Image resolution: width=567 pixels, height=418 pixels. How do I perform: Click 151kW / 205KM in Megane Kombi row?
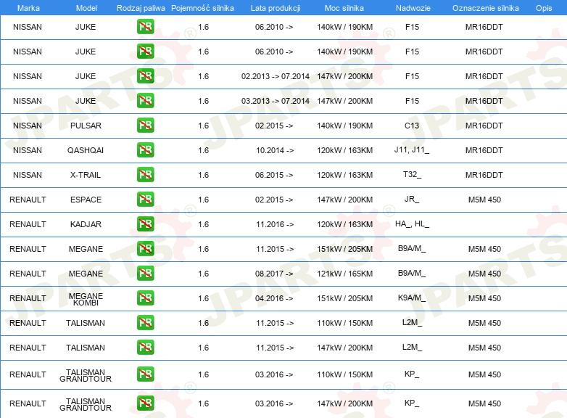tap(345, 298)
